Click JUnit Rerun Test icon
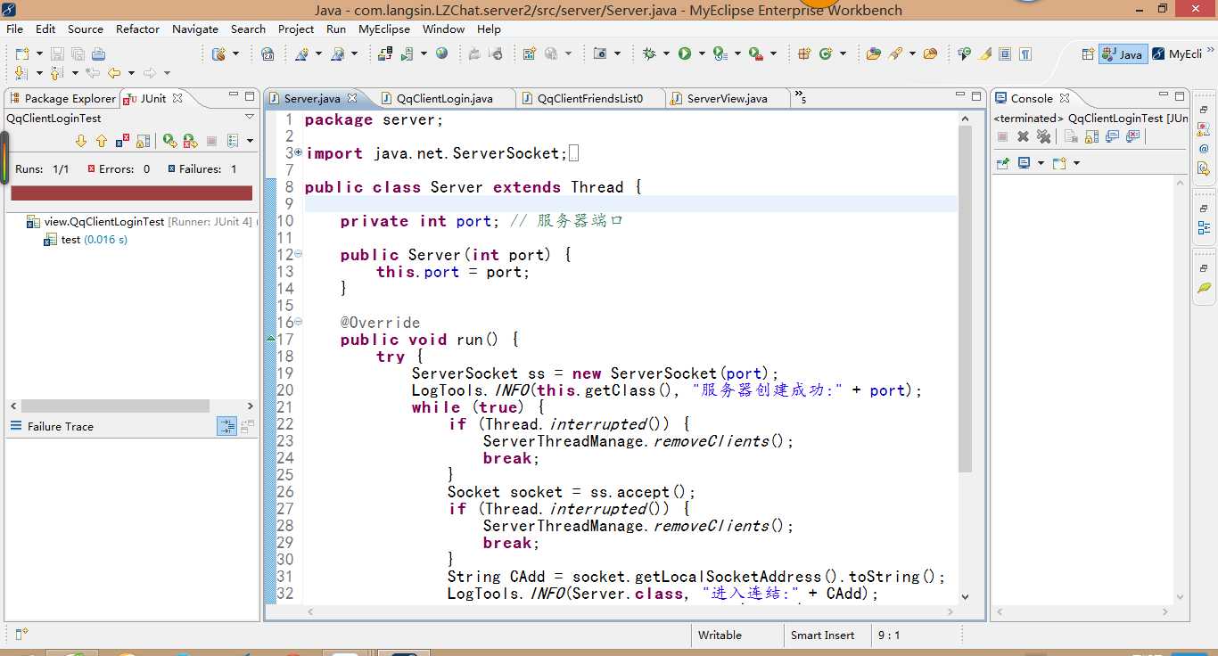This screenshot has width=1218, height=656. click(169, 141)
